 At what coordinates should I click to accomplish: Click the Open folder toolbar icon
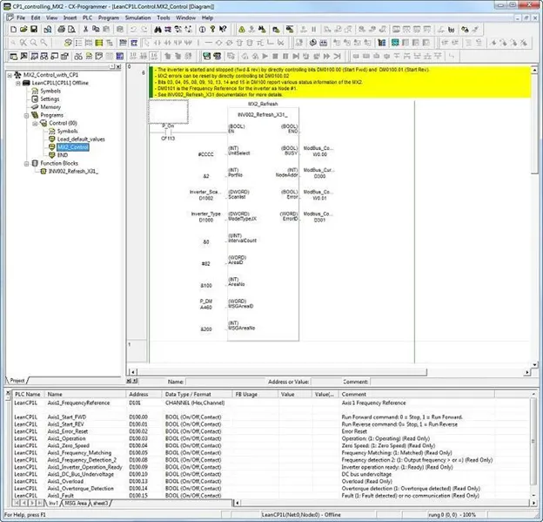(x=25, y=29)
